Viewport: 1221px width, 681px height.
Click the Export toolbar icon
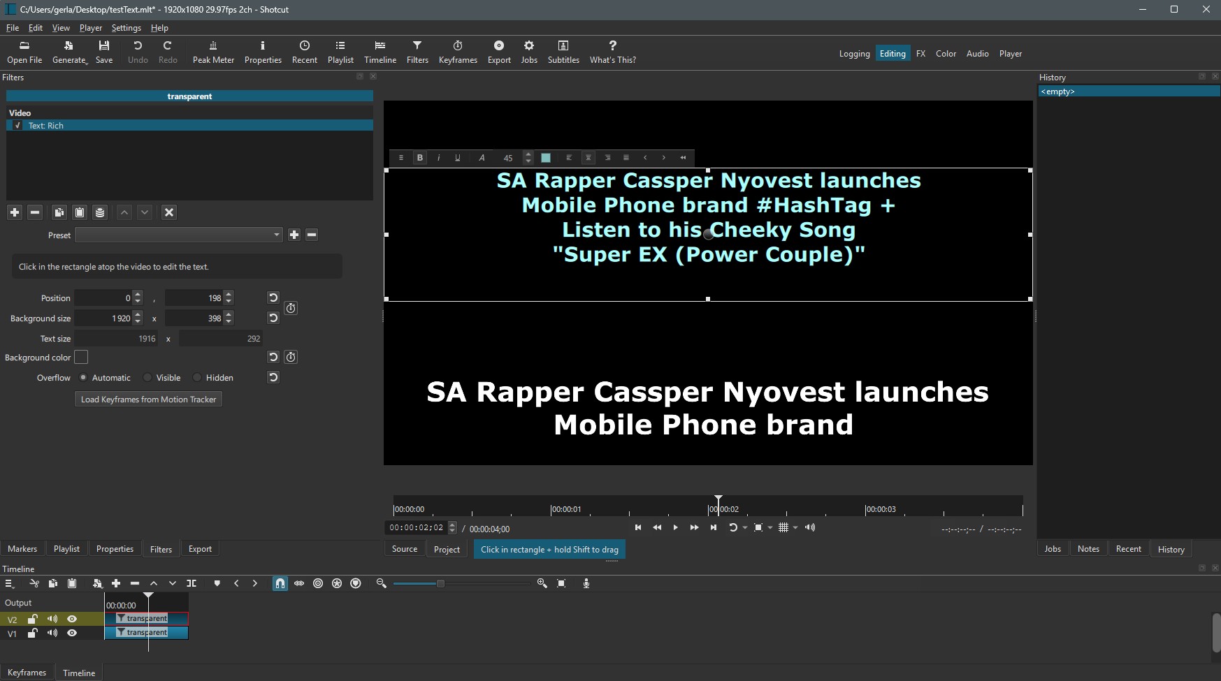coord(499,52)
